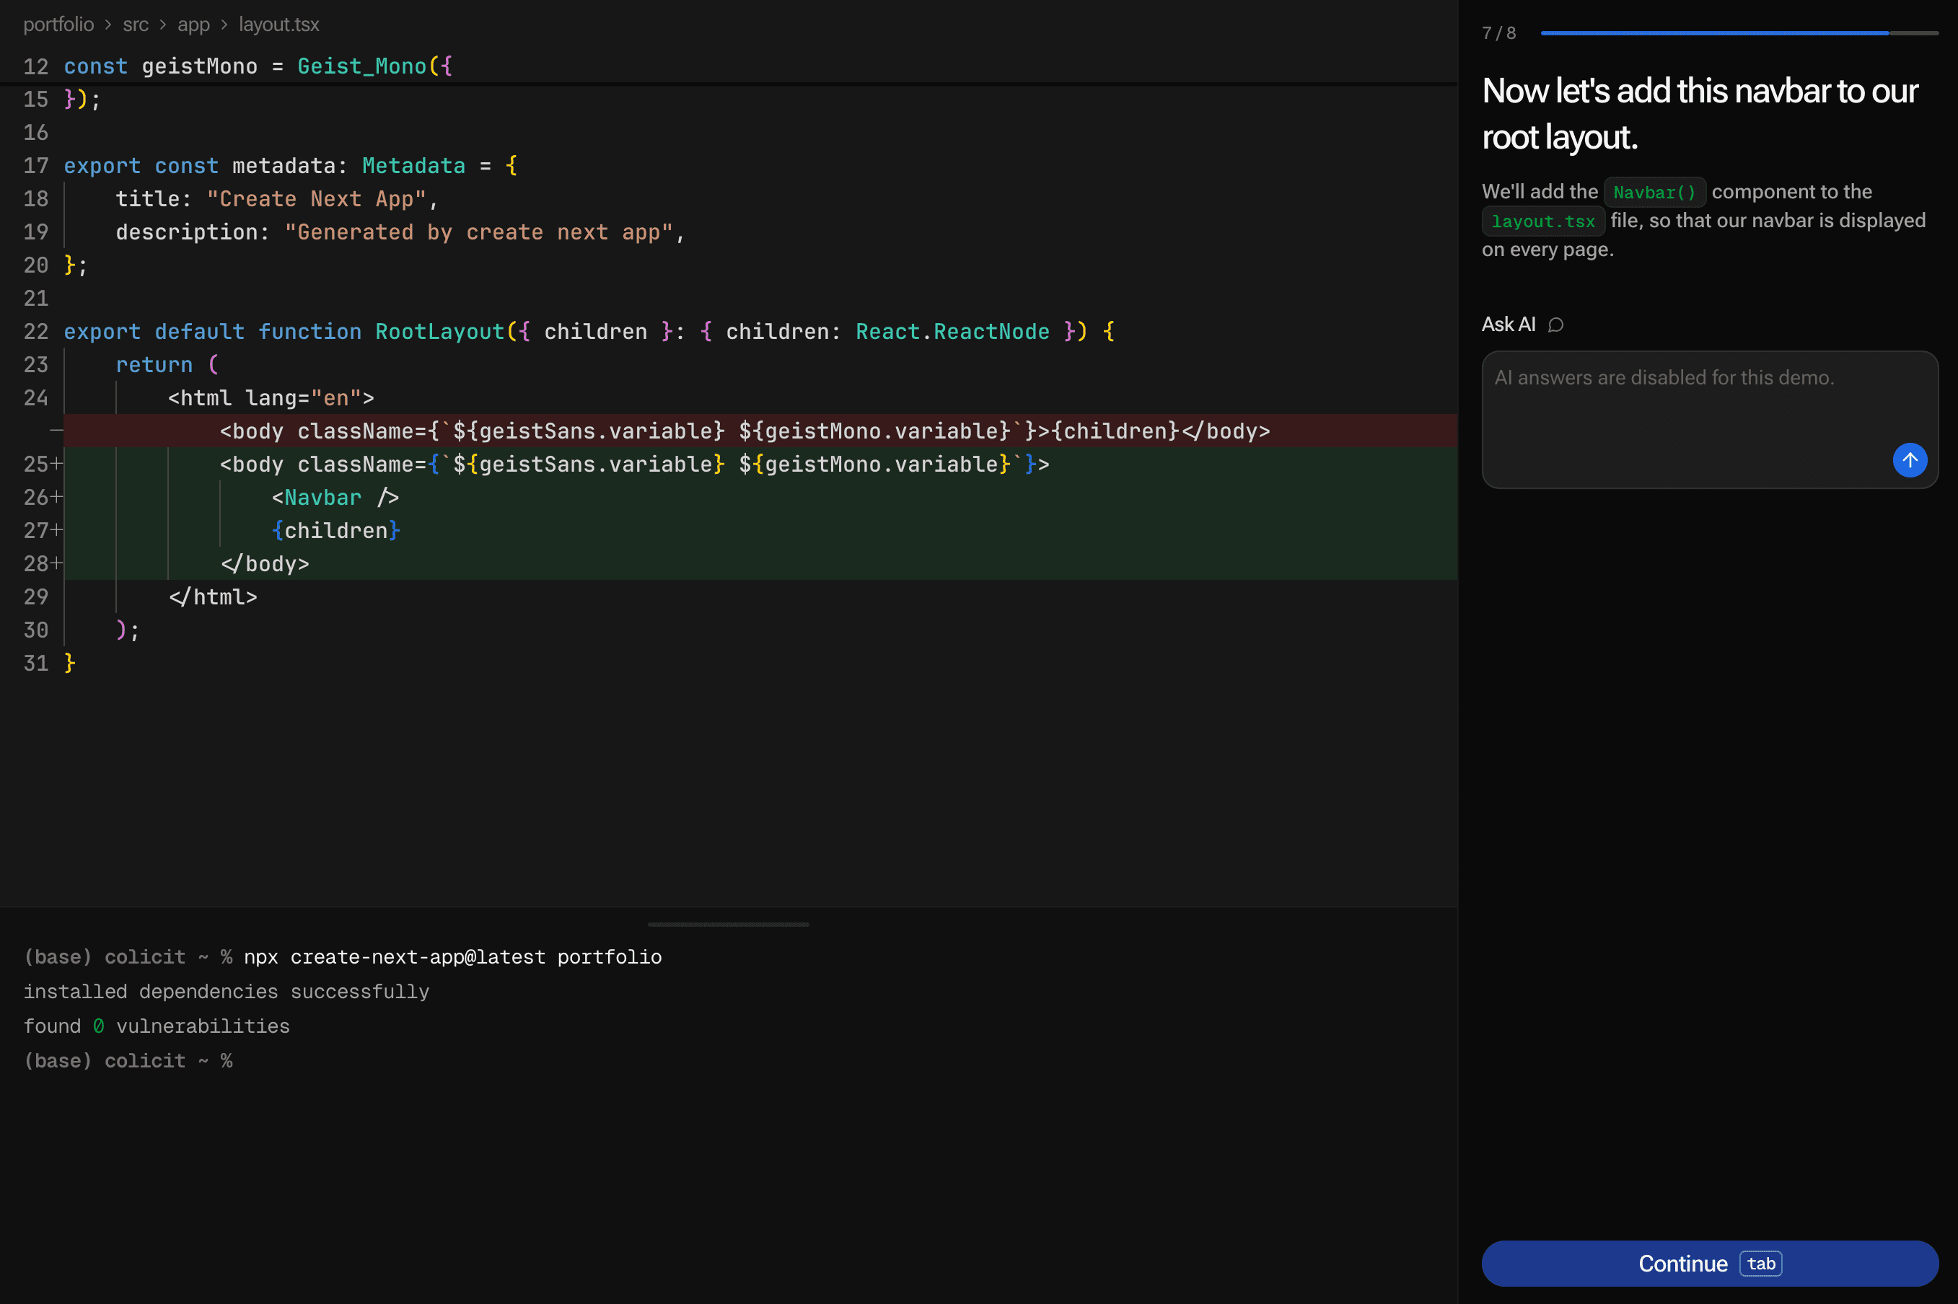Click the found 0 vulnerabilities terminal line

pos(157,1026)
